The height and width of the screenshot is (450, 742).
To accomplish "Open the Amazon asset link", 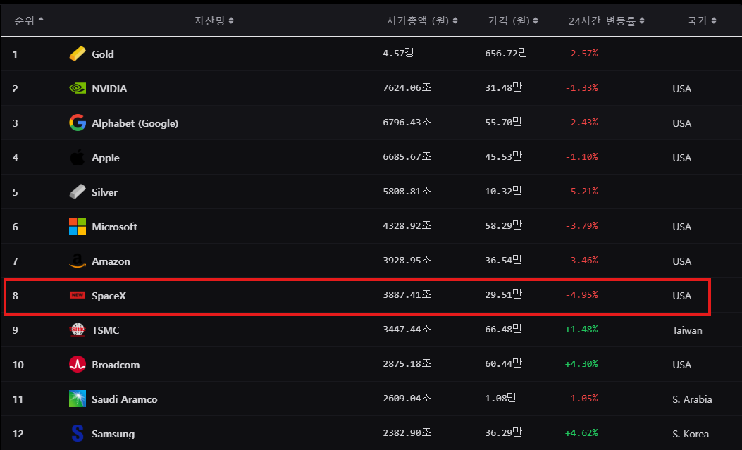I will click(111, 261).
